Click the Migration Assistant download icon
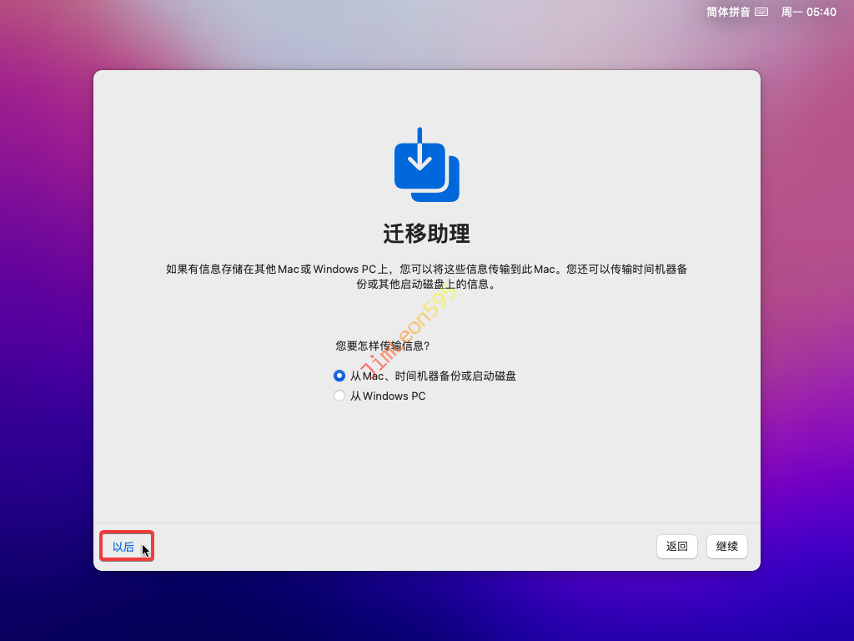Viewport: 854px width, 641px height. tap(426, 165)
